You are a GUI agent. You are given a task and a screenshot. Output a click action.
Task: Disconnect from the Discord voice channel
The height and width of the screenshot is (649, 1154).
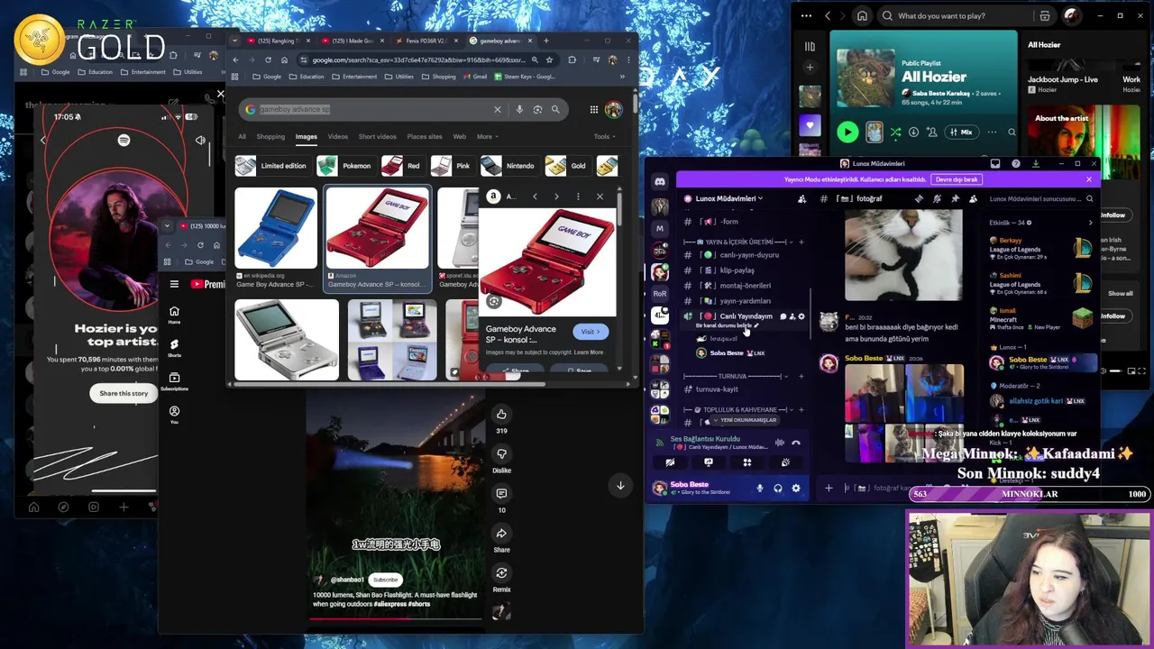795,443
